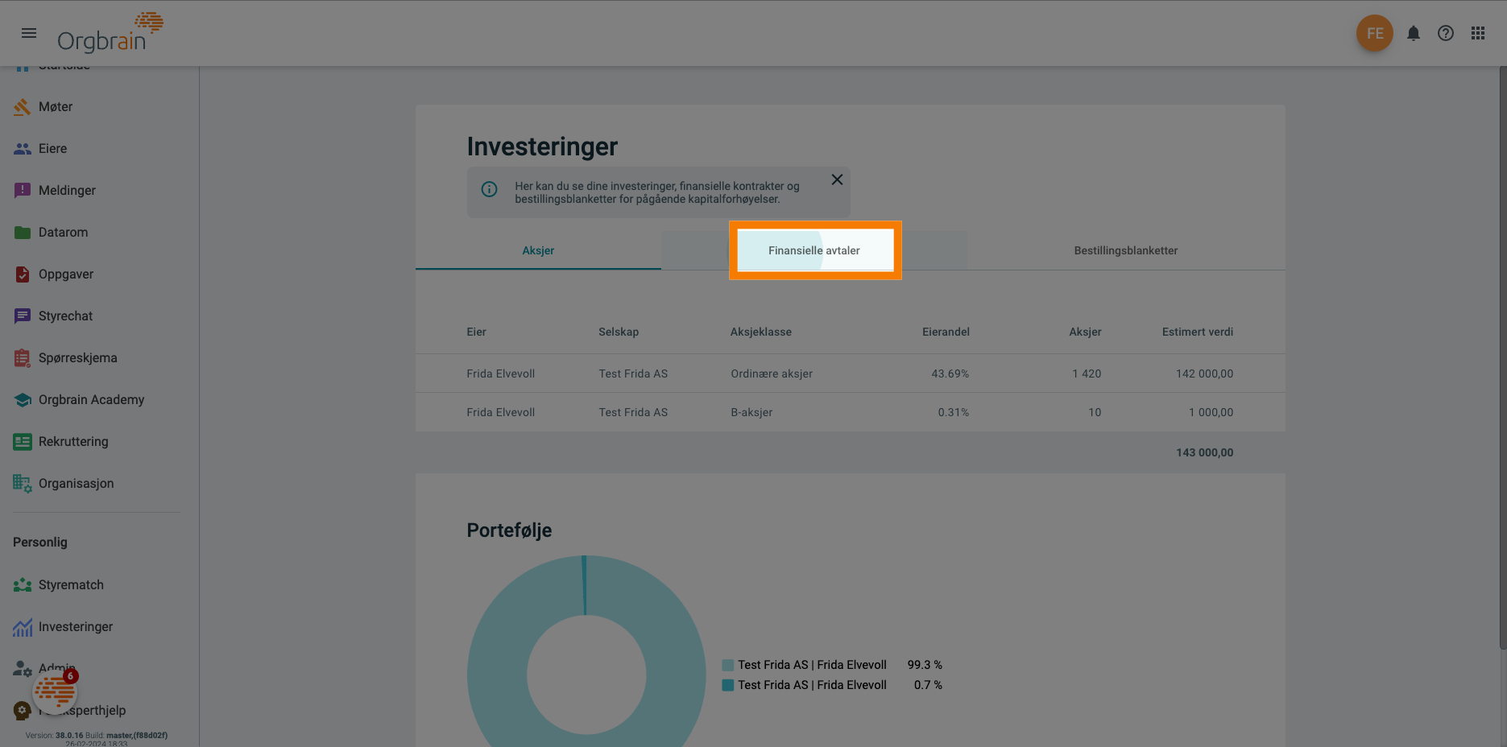This screenshot has width=1507, height=747.
Task: Open the notifications bell
Action: pyautogui.click(x=1414, y=33)
